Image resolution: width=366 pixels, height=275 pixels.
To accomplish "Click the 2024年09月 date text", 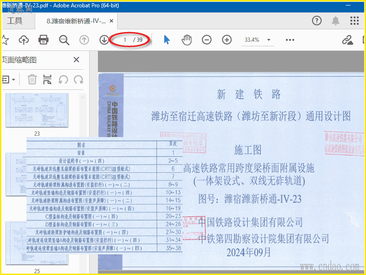I will pos(248,253).
